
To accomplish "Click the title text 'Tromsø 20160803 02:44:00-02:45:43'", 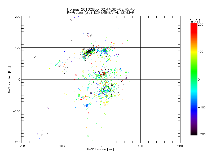I will 101,9.
